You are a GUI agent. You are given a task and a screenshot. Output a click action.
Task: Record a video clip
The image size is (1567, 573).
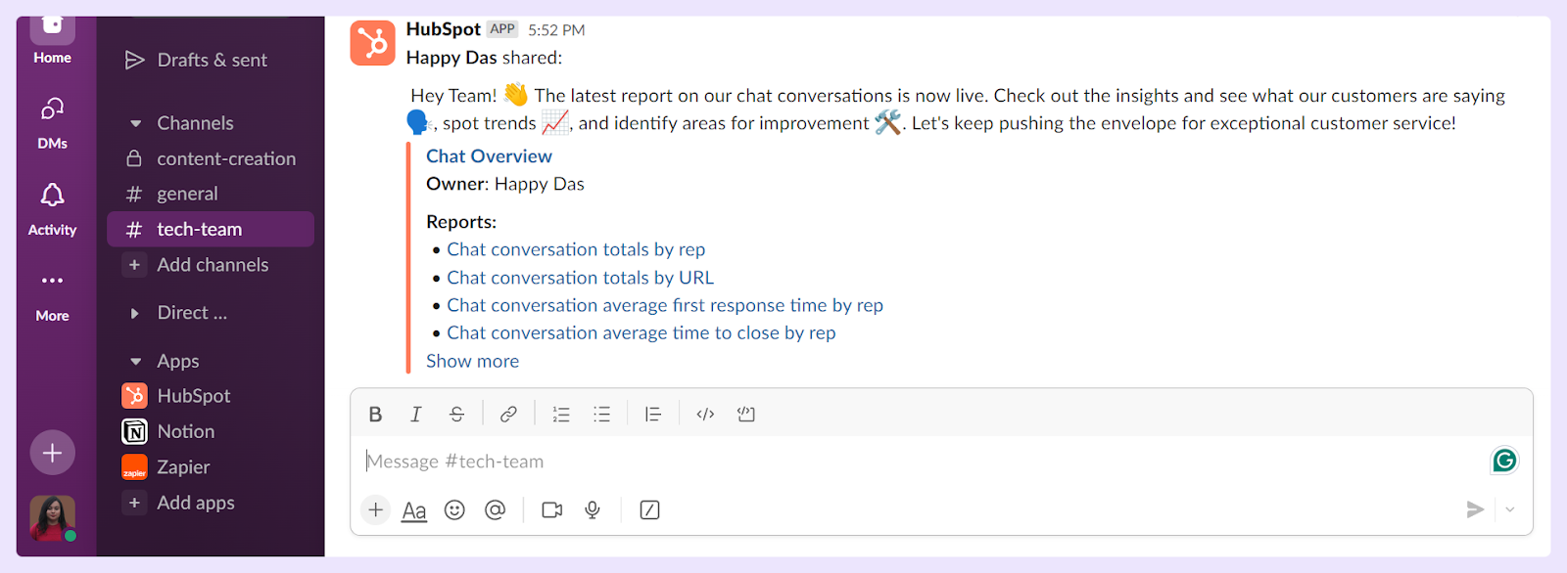[x=552, y=509]
